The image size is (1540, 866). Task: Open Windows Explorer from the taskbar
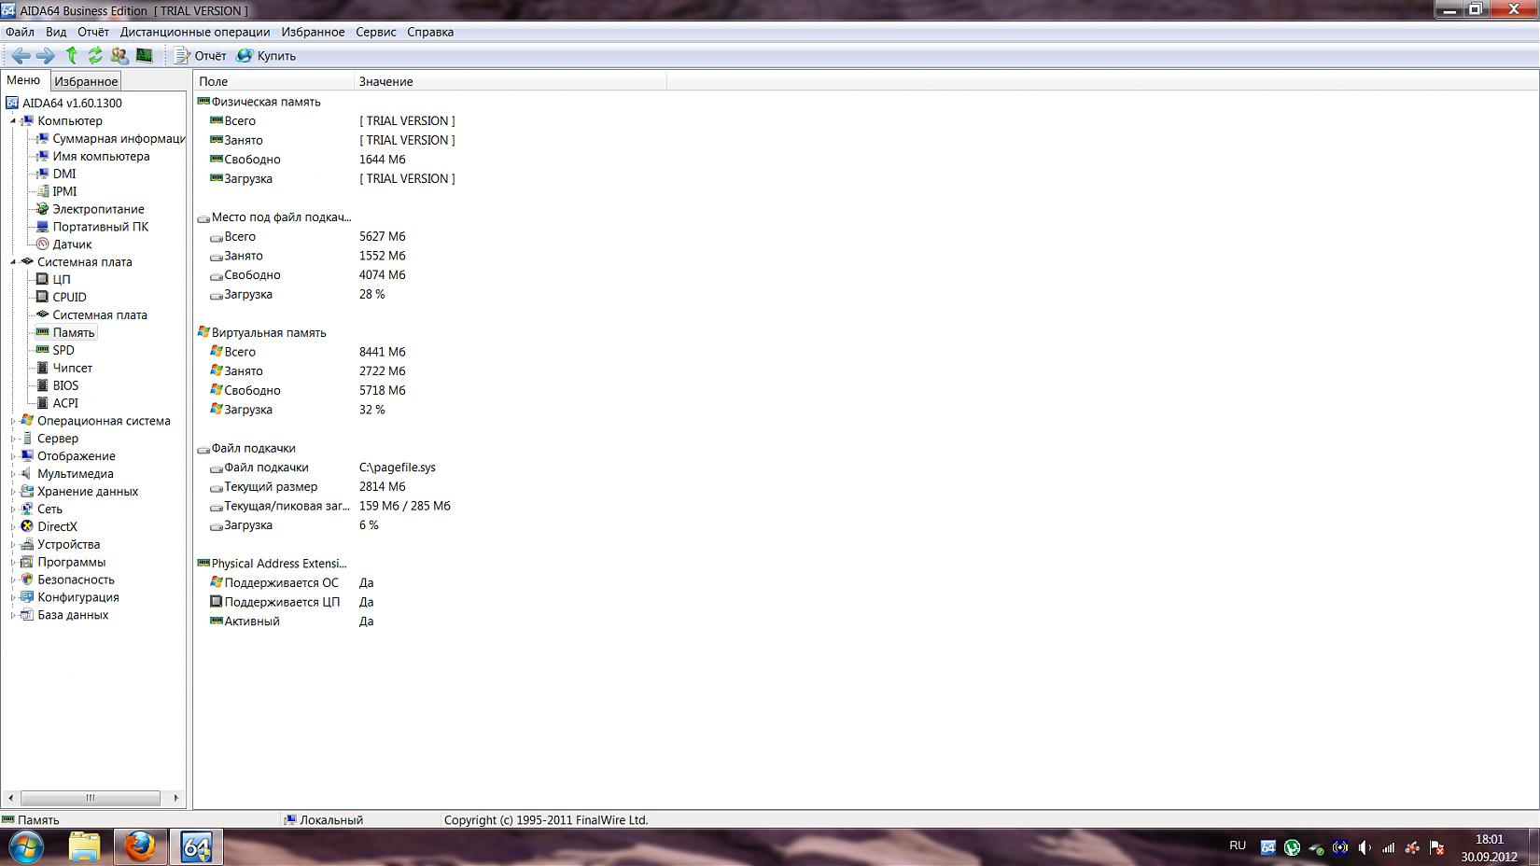(85, 847)
